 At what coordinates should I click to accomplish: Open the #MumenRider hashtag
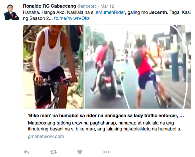pyautogui.click(x=110, y=12)
